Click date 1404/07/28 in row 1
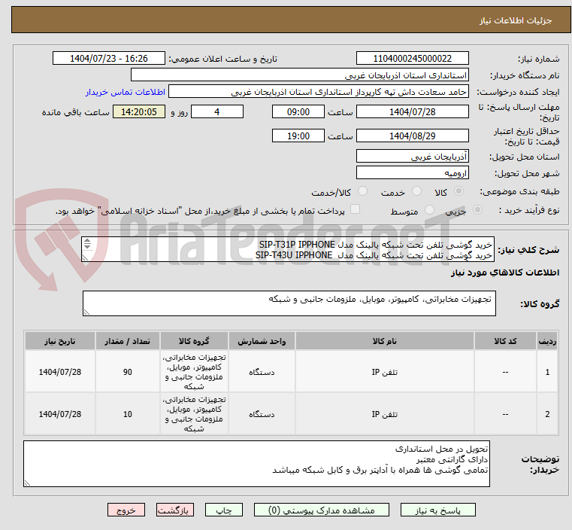 pyautogui.click(x=60, y=372)
